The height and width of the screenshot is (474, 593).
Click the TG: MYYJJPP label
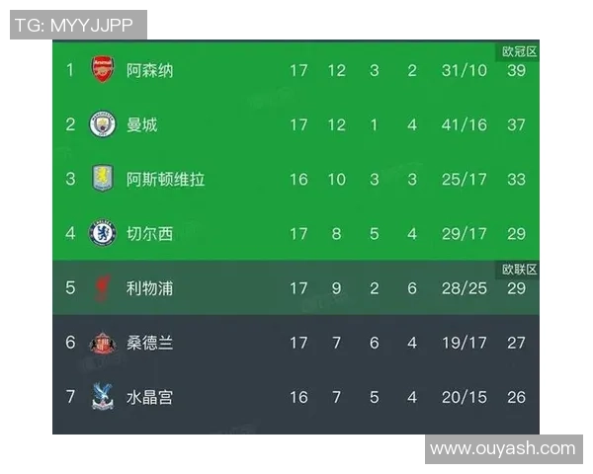[x=76, y=25]
